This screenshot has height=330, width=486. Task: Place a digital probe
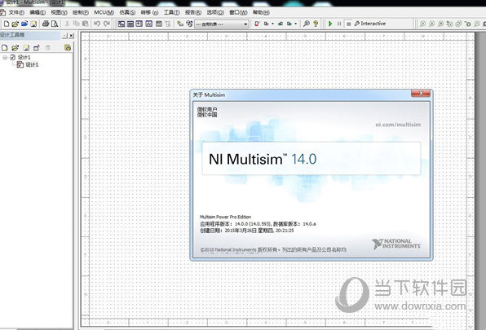point(477,24)
